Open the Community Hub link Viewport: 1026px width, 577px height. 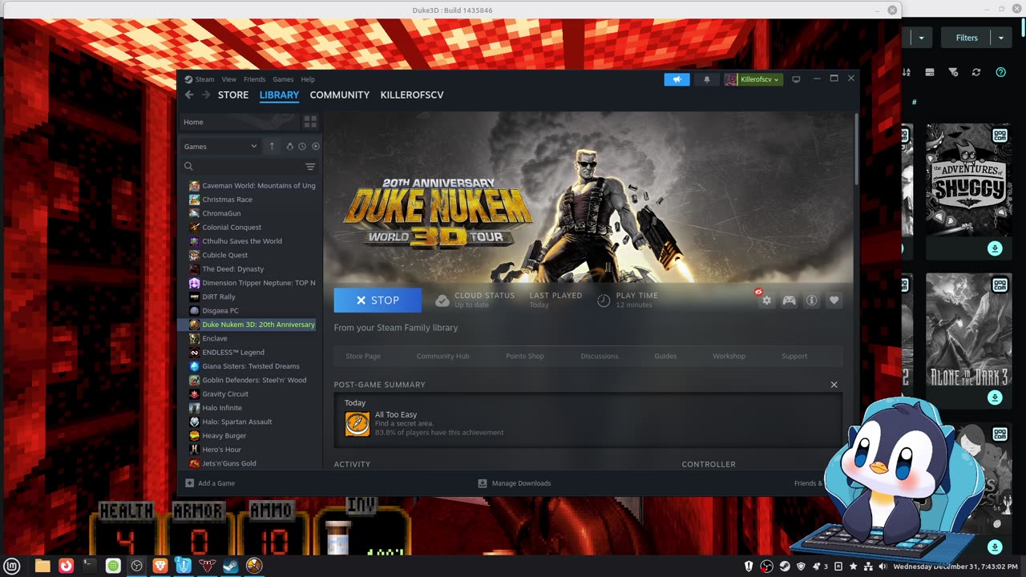[x=442, y=356]
